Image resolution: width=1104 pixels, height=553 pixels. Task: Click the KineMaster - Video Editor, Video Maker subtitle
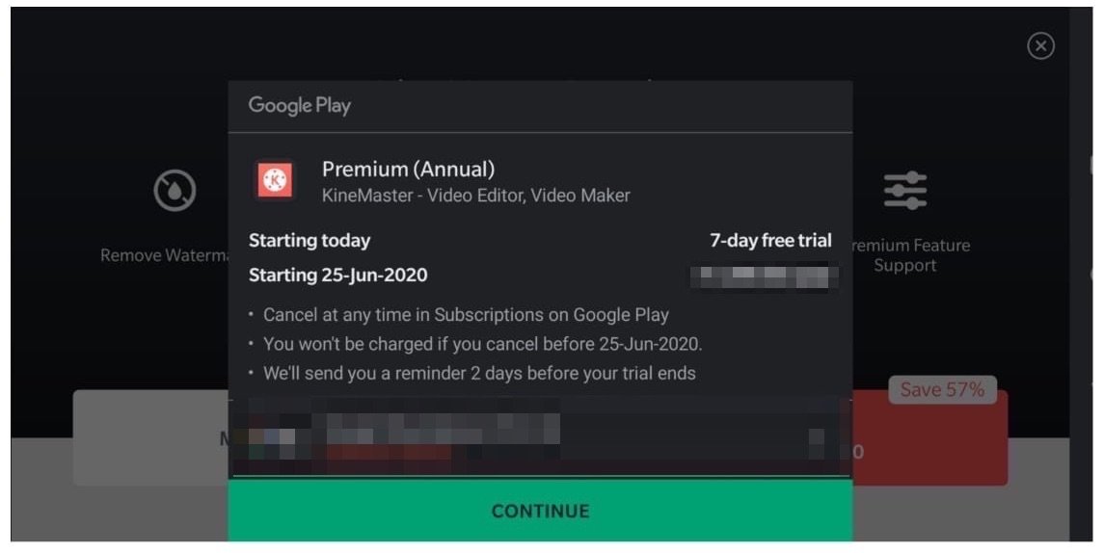coord(476,196)
